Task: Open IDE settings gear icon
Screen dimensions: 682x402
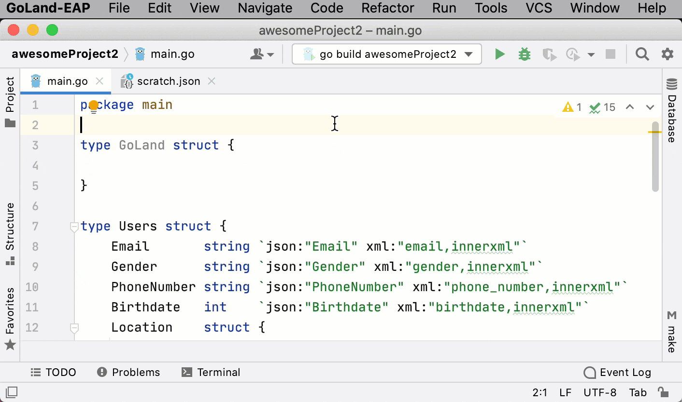Action: [x=667, y=54]
